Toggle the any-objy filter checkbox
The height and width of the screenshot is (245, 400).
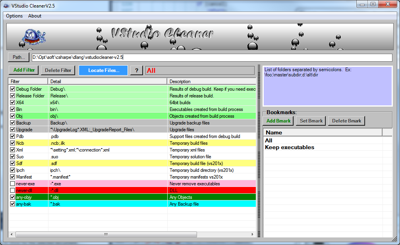[12, 197]
